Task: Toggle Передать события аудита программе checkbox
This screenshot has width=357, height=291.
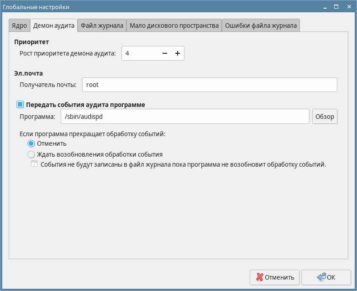Action: point(20,104)
